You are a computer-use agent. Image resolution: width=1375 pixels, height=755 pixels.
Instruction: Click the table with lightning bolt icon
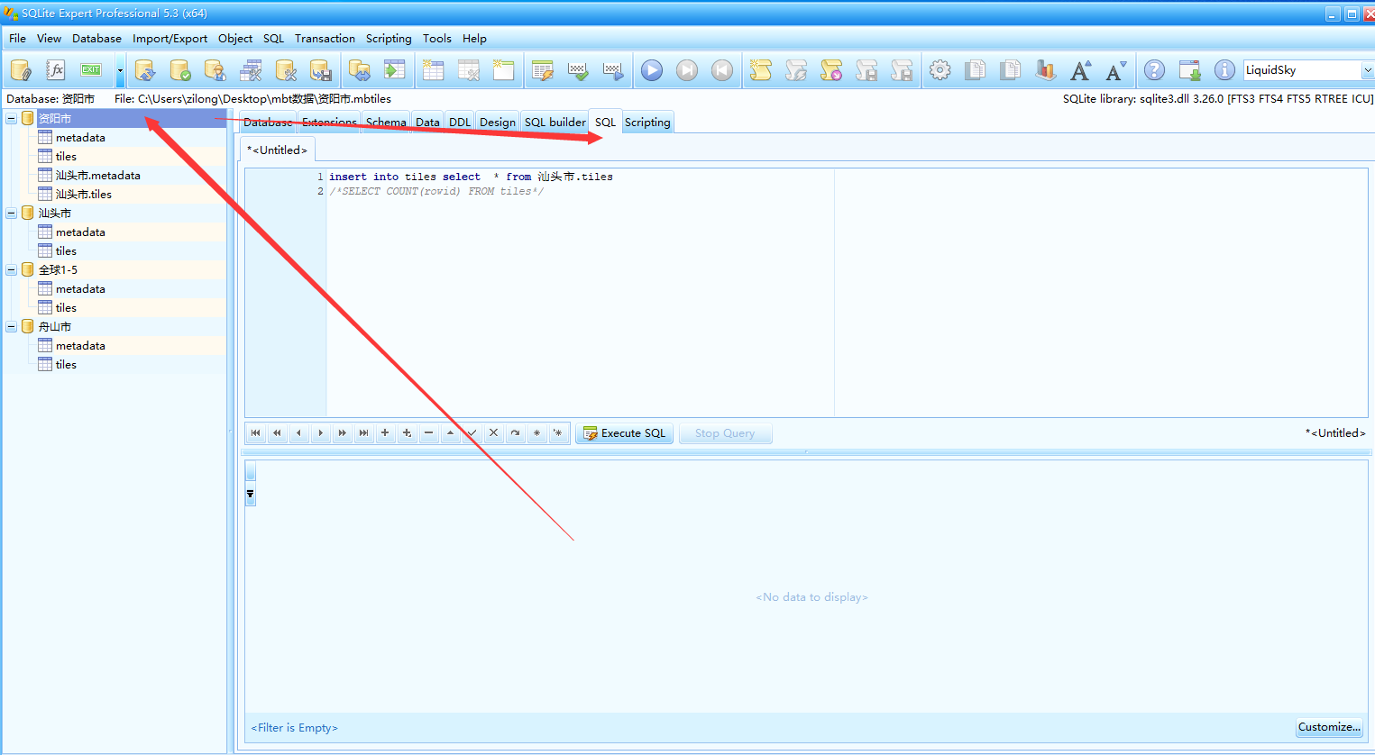(543, 70)
